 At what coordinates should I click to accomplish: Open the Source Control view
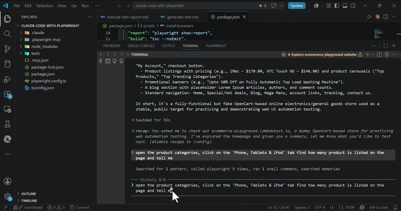(8, 49)
